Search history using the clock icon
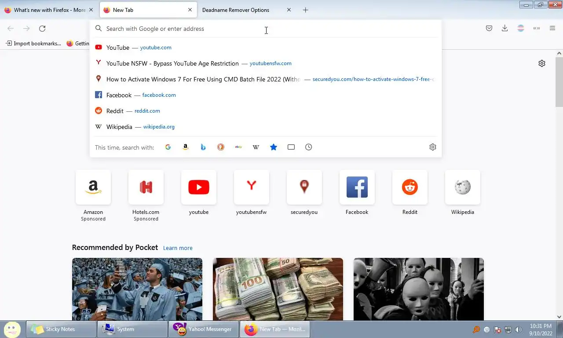 309,147
